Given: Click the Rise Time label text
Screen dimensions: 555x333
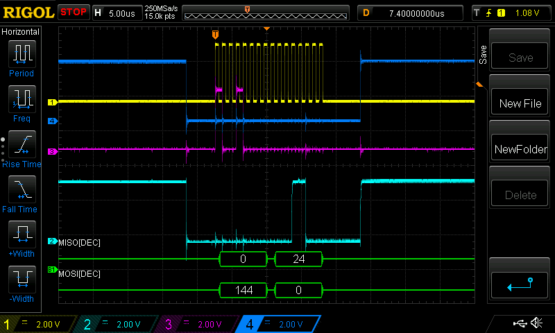Looking at the screenshot, I should pyautogui.click(x=22, y=164).
